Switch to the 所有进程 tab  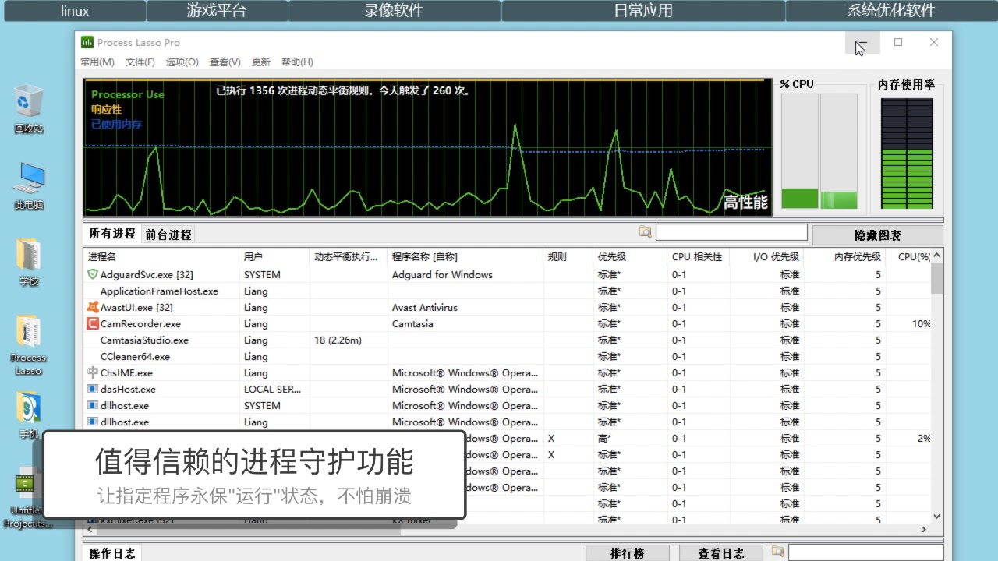[111, 234]
